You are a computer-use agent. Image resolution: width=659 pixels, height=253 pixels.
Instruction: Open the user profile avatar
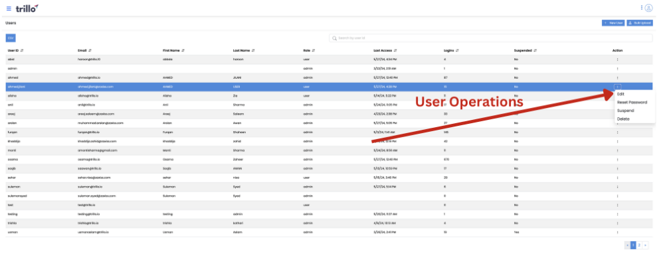click(648, 8)
